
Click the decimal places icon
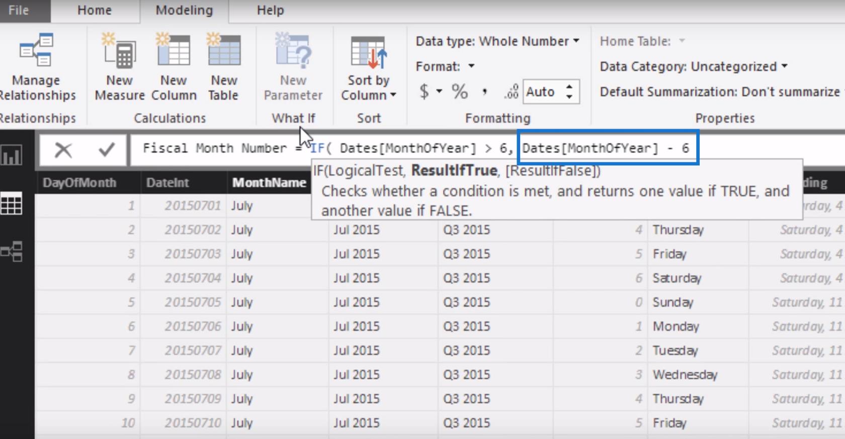click(x=511, y=92)
